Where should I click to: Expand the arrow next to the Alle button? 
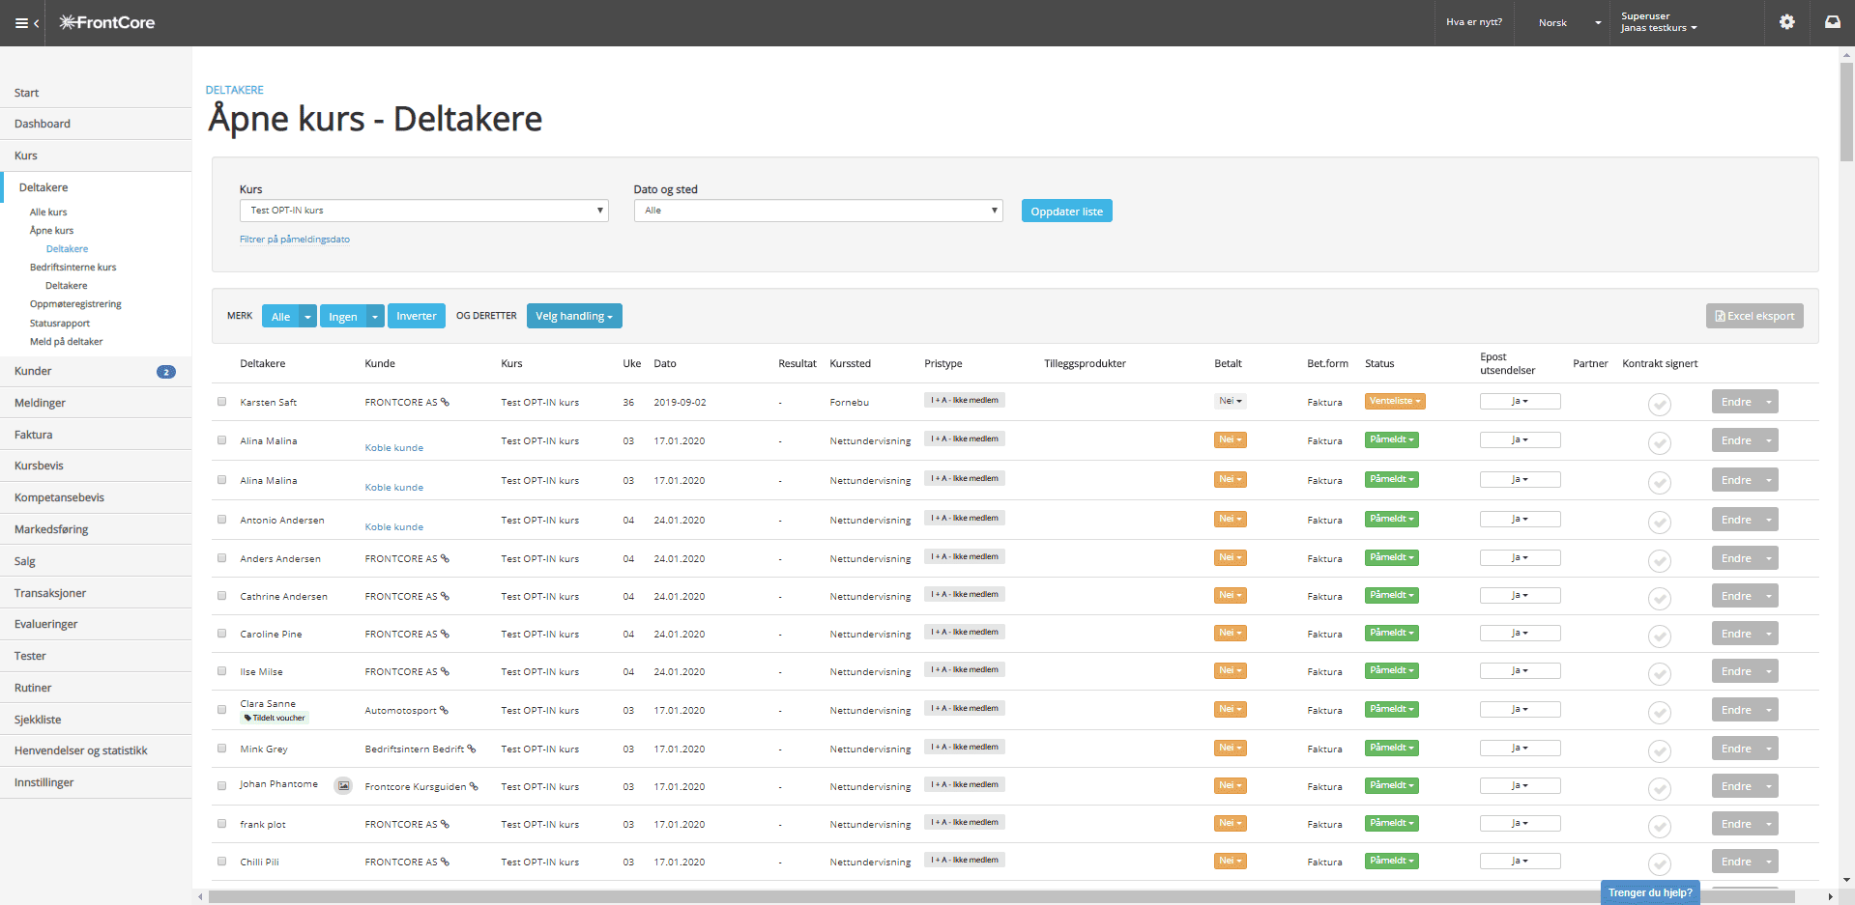pyautogui.click(x=307, y=317)
